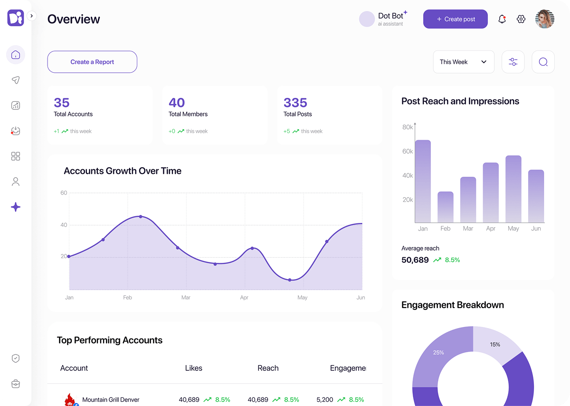Sort by the Likes column header
The width and height of the screenshot is (570, 406).
(194, 368)
